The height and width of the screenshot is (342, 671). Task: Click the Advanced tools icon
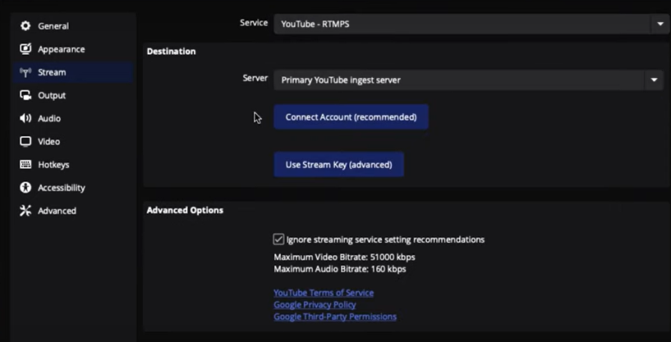tap(25, 211)
